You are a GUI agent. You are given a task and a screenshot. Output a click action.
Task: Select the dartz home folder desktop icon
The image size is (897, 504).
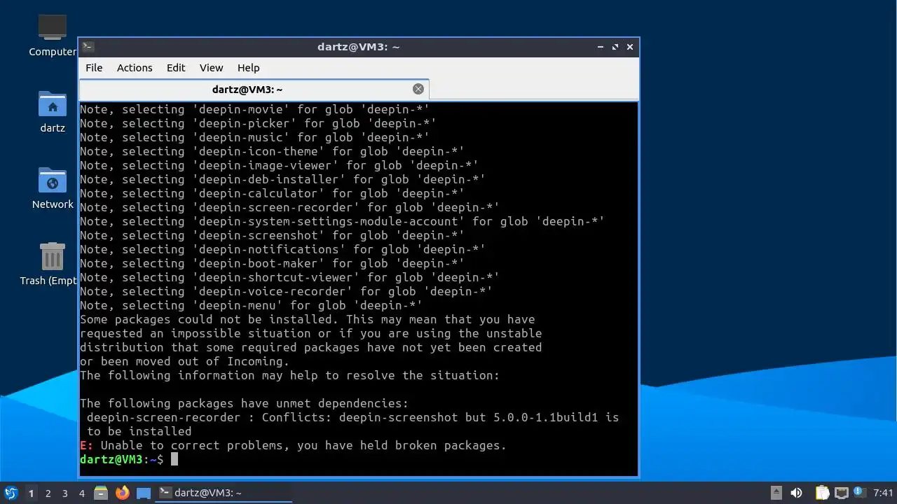pyautogui.click(x=53, y=112)
